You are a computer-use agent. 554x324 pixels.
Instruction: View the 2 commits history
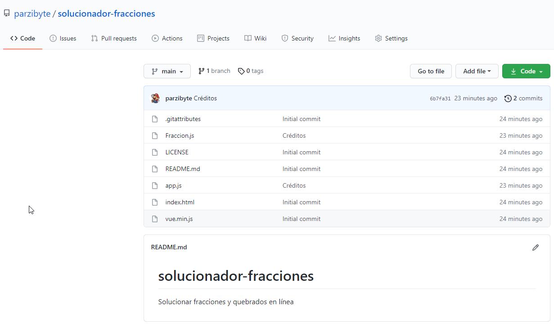[523, 98]
